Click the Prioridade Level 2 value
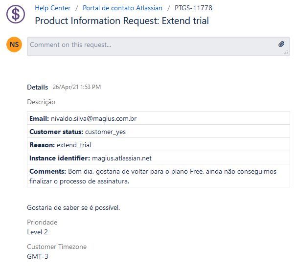296x271 pixels. tap(37, 232)
